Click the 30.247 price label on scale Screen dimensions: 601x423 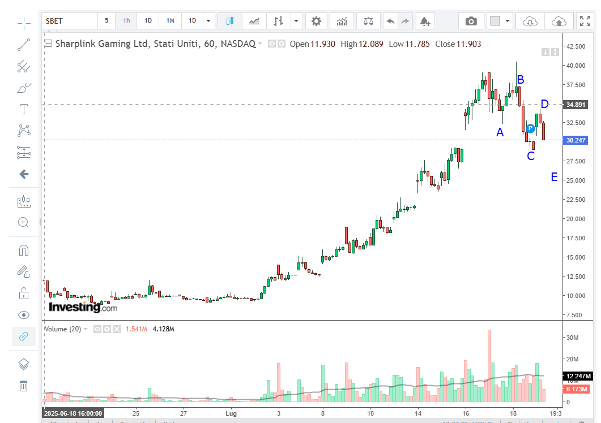coord(576,140)
